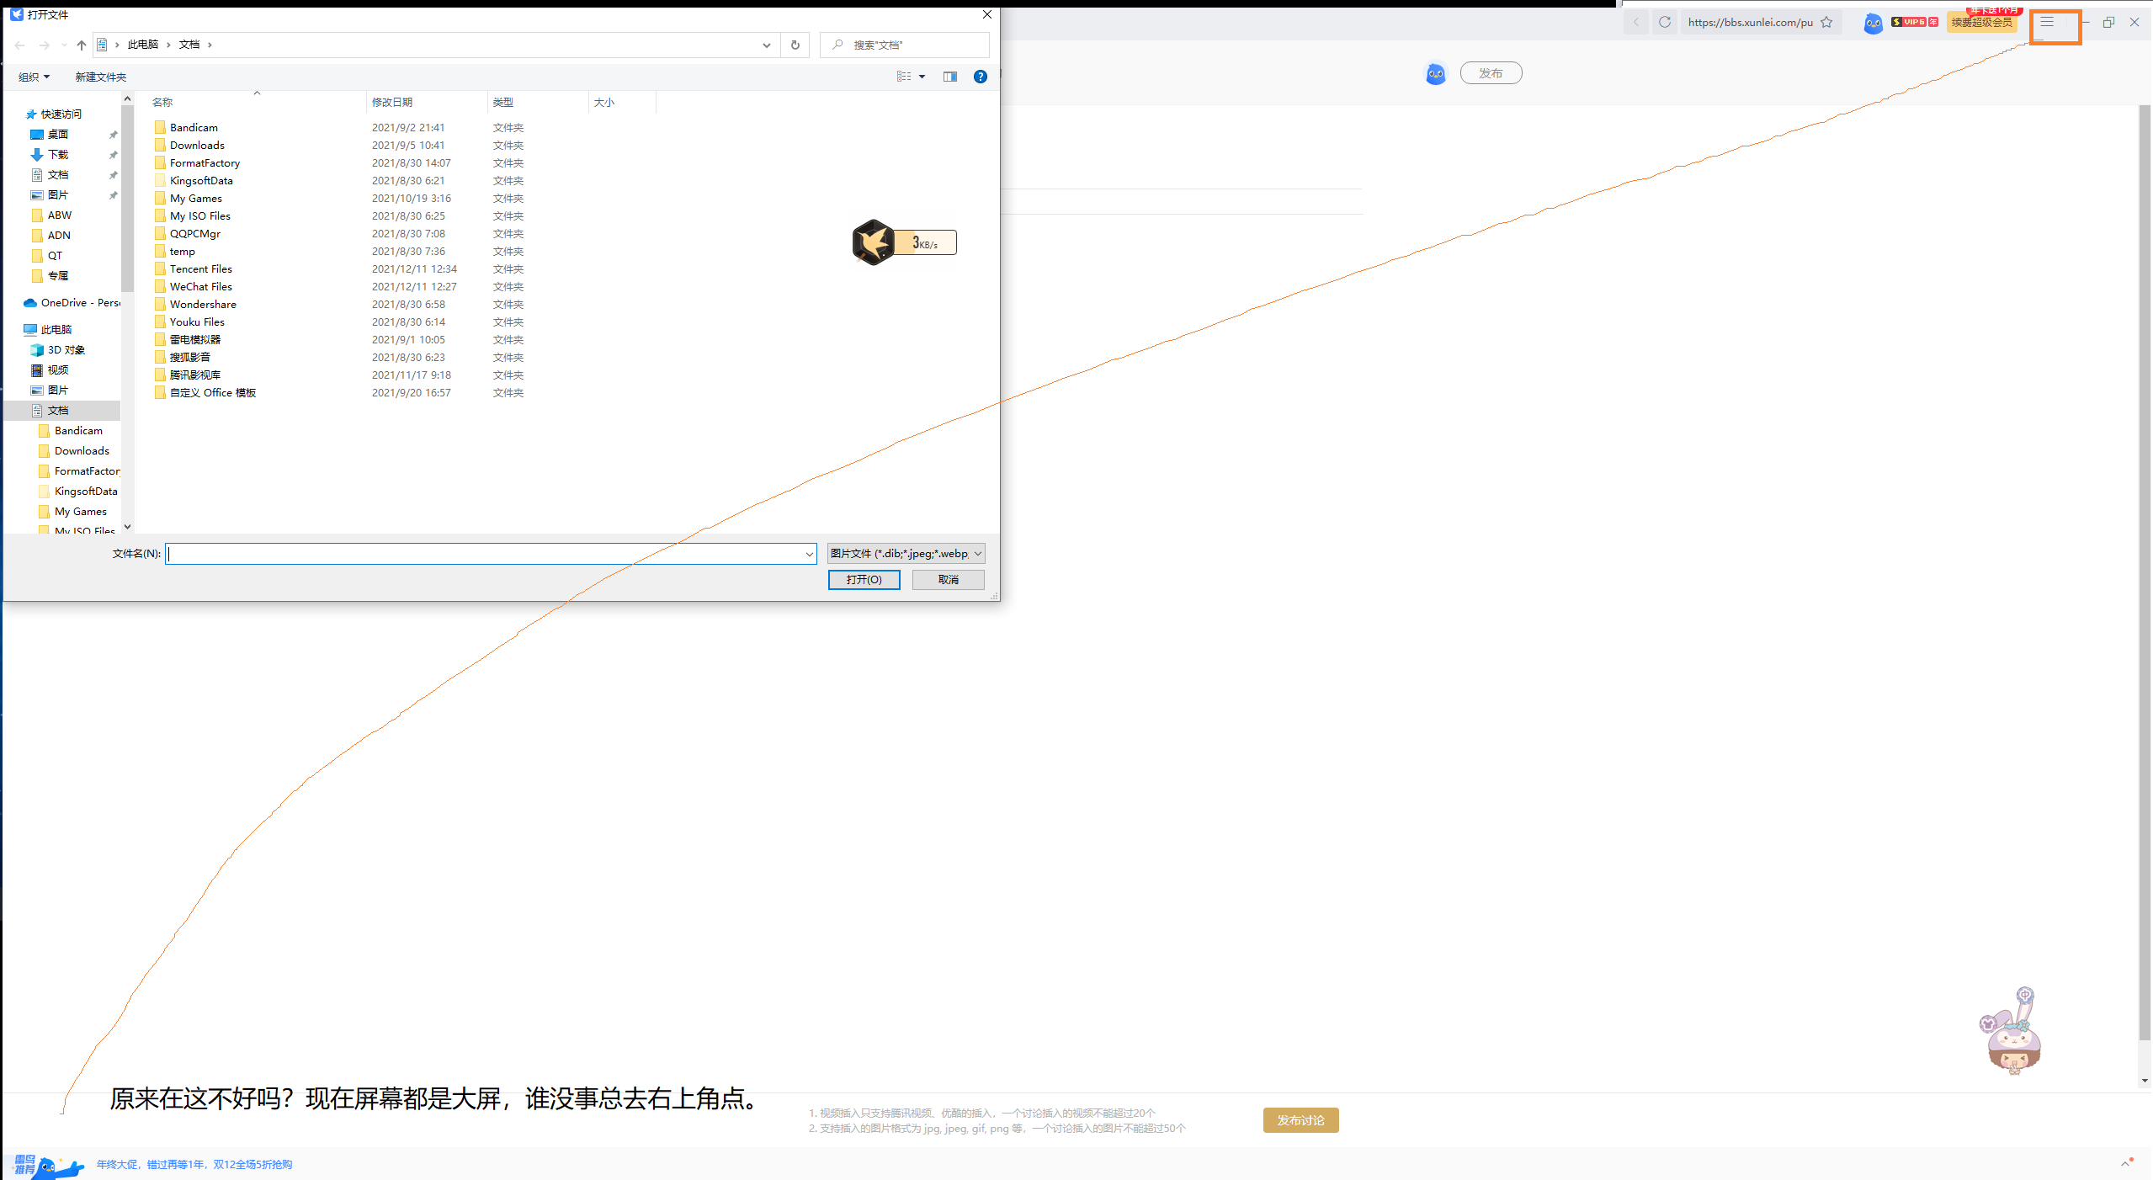
Task: Expand the file type filter dropdown
Action: click(x=906, y=554)
